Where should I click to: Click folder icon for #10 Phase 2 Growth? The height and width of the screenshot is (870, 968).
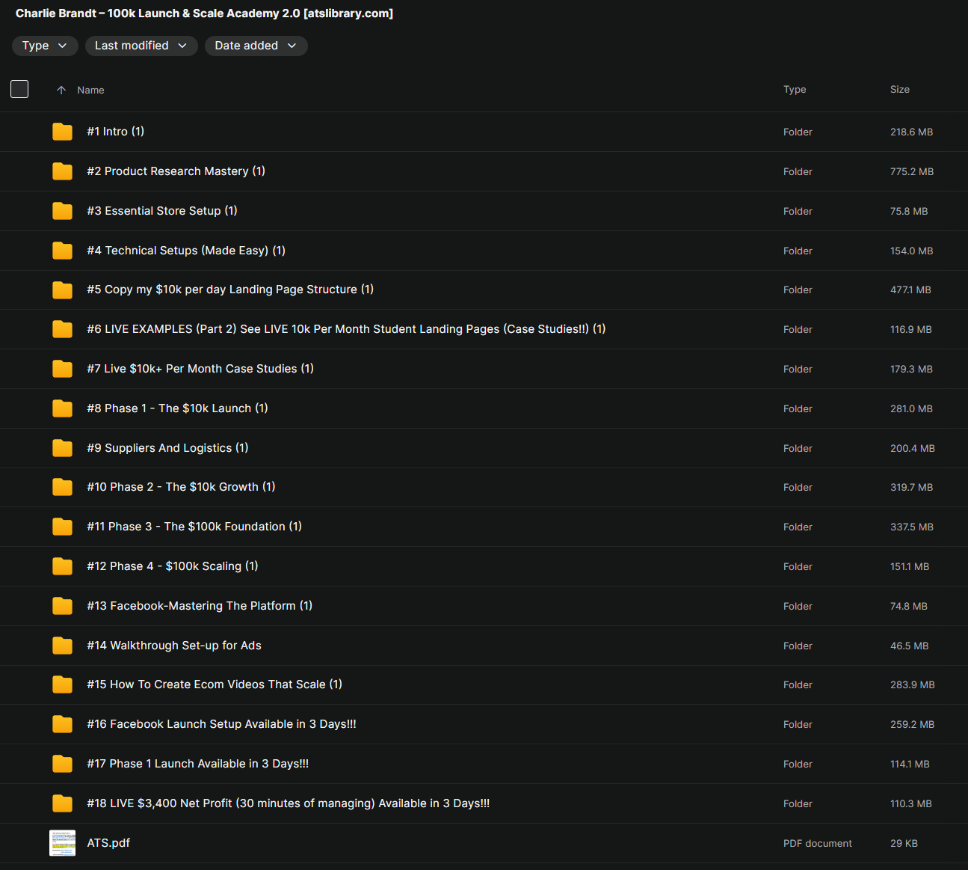pyautogui.click(x=63, y=487)
